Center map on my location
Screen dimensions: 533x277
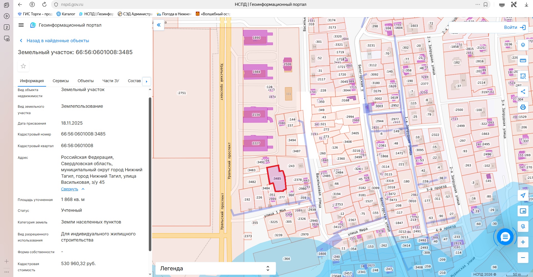click(523, 195)
